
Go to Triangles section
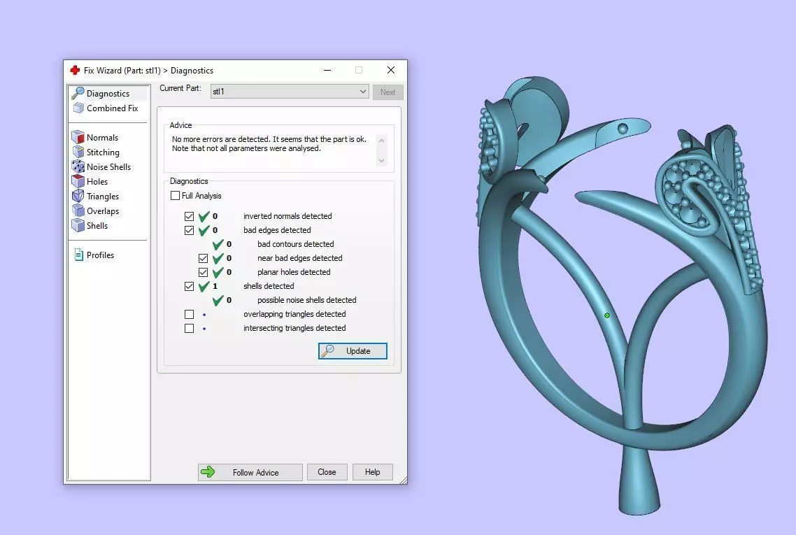[103, 197]
